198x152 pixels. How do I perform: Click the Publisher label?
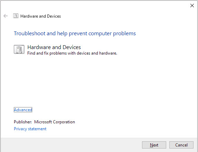pyautogui.click(x=23, y=122)
